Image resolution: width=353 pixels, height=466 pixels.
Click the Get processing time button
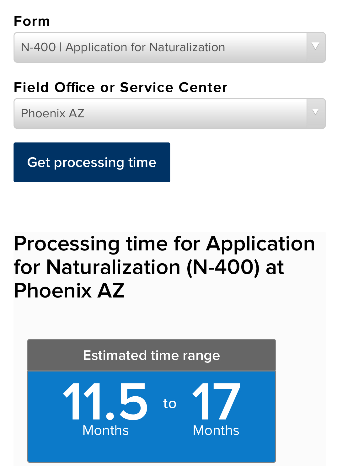pyautogui.click(x=92, y=162)
